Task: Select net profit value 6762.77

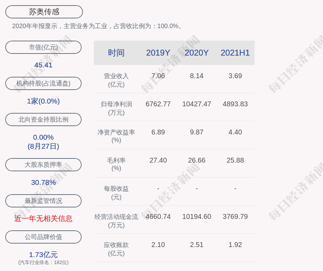Action: [x=158, y=104]
